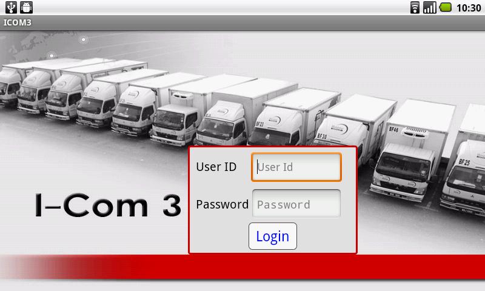Click the Login button

pos(272,236)
